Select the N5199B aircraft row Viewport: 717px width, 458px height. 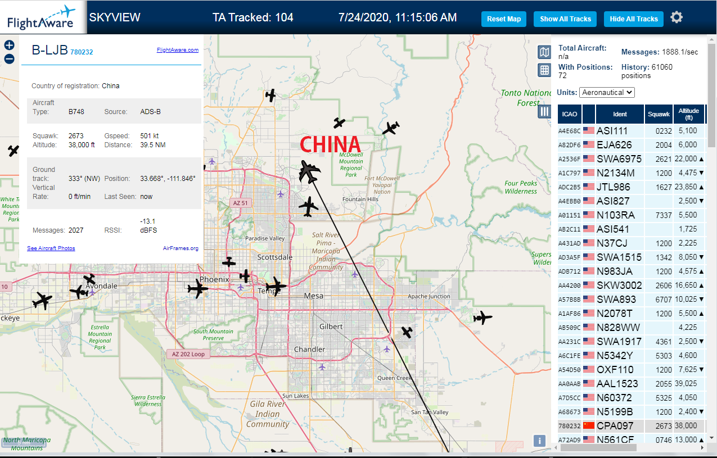coord(631,411)
